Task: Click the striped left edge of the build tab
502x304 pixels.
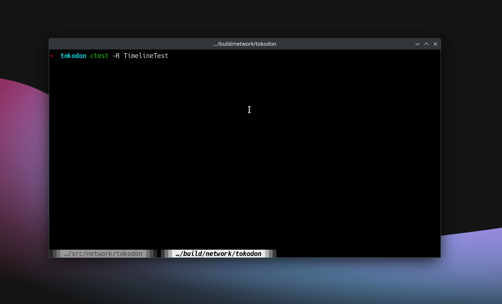Action: [x=166, y=254]
